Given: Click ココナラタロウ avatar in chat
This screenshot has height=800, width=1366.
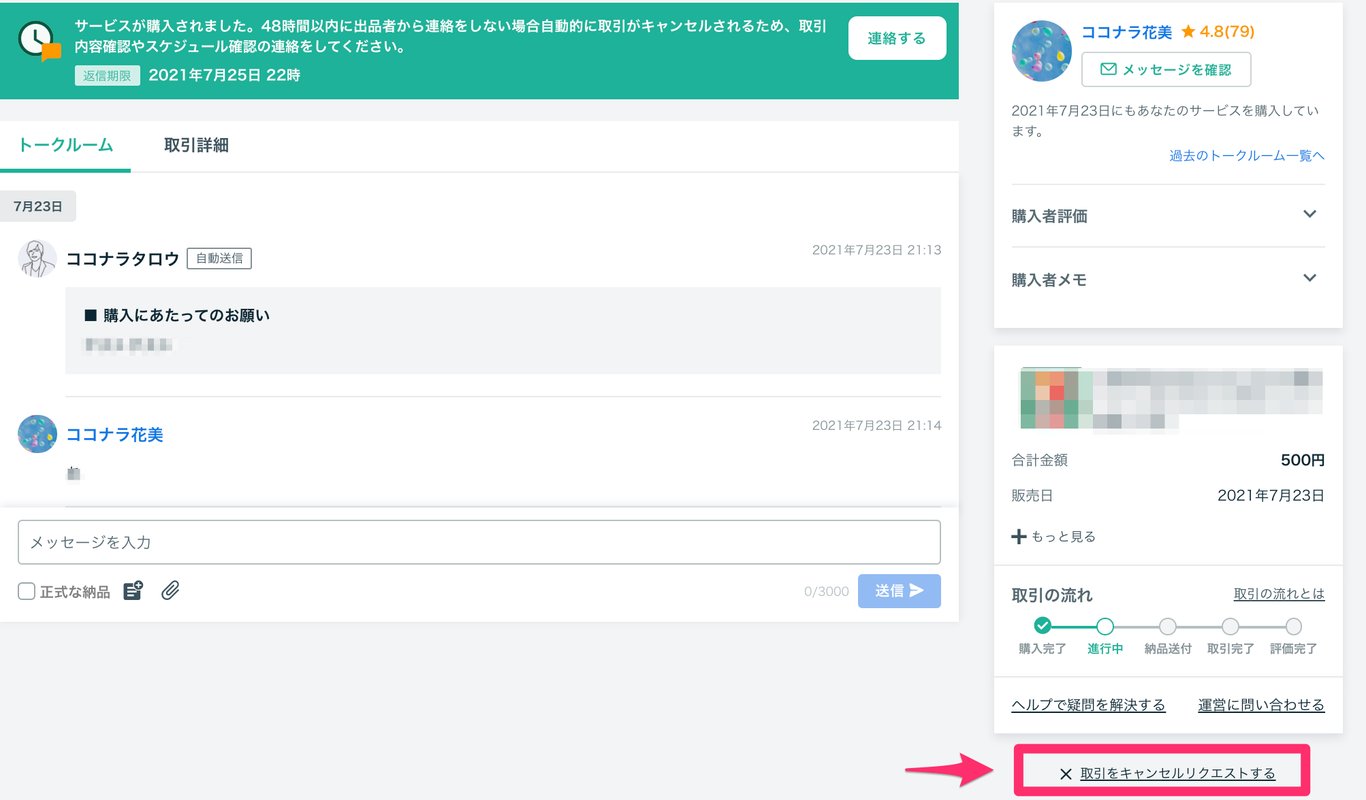Looking at the screenshot, I should (x=37, y=259).
